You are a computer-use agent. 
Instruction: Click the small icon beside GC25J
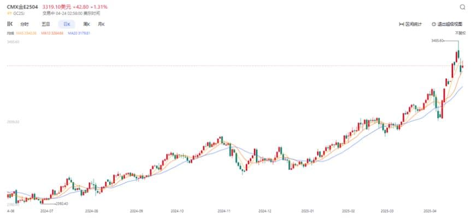click(9, 12)
